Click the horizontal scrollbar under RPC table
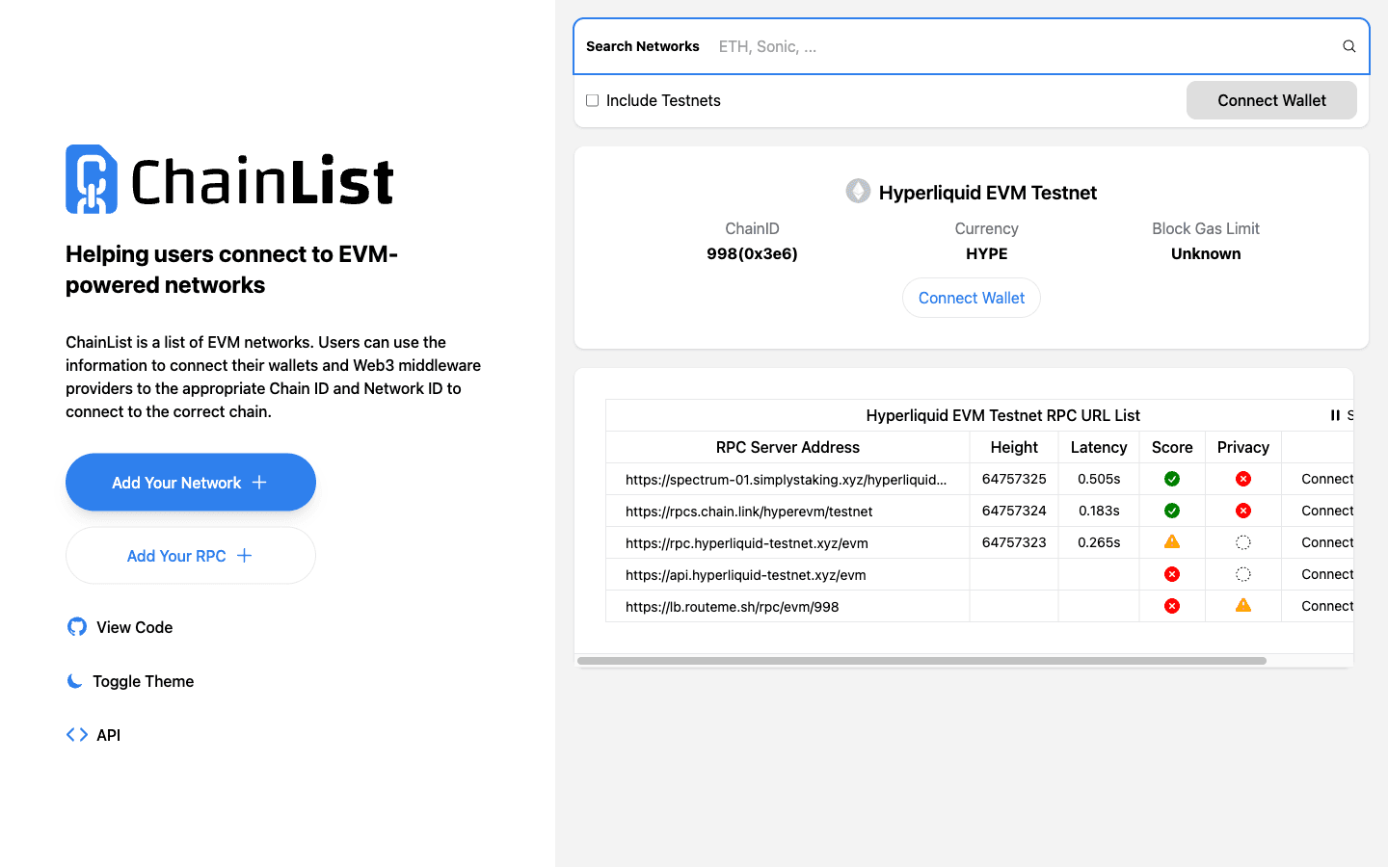This screenshot has height=867, width=1388. [x=921, y=661]
